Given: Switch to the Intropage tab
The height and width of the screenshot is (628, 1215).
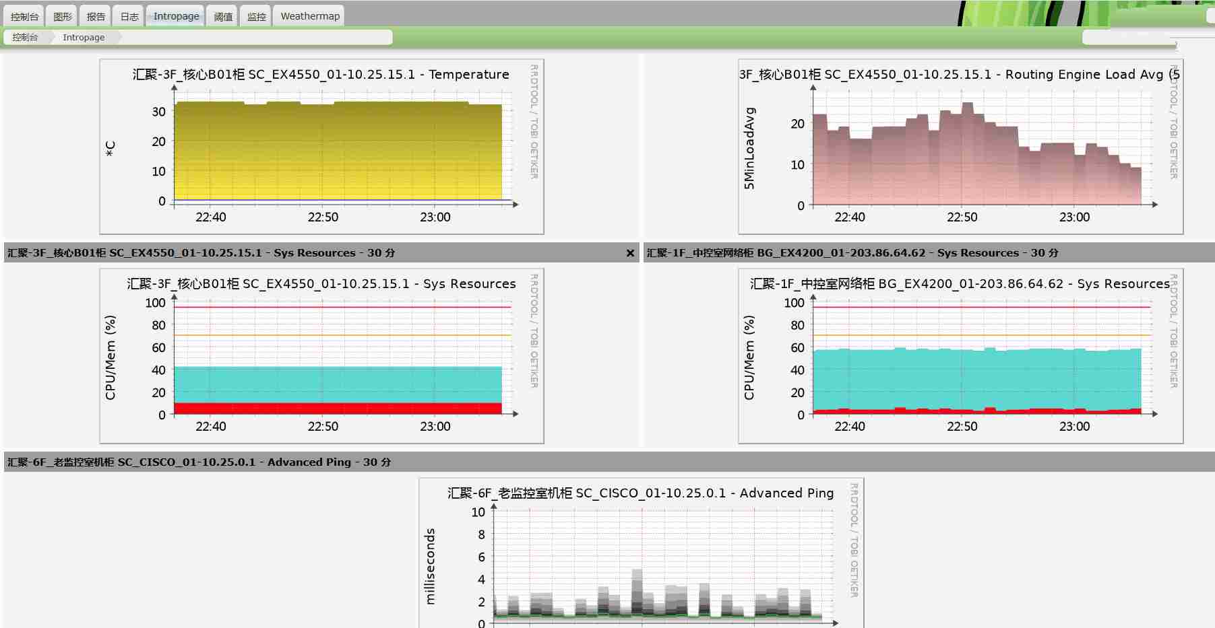Looking at the screenshot, I should coord(175,15).
